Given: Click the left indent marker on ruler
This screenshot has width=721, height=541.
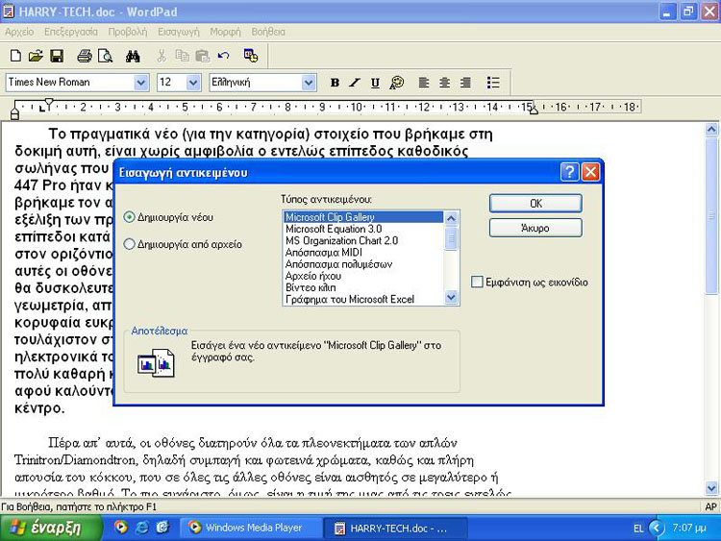Looking at the screenshot, I should click(14, 113).
